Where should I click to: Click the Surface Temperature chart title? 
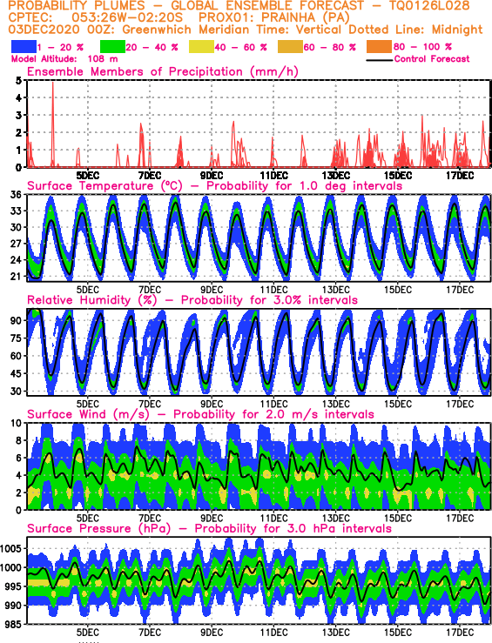click(214, 185)
